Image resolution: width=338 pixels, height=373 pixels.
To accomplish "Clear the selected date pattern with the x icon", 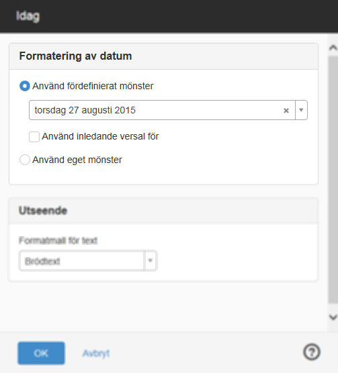I will coord(286,111).
